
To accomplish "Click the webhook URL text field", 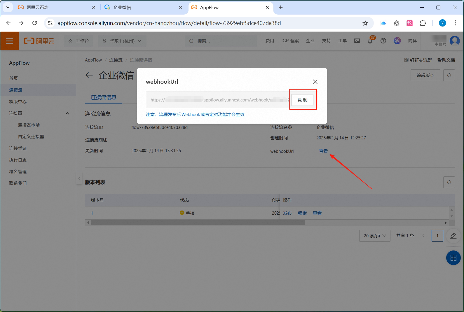I will 218,100.
